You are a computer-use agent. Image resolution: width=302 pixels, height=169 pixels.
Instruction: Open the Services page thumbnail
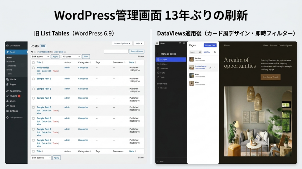[x=191, y=59]
